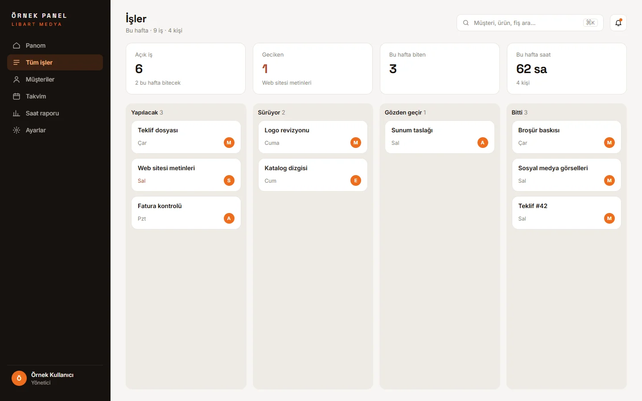Open the Bu hafta biten card
This screenshot has height=401, width=642.
tap(440, 69)
